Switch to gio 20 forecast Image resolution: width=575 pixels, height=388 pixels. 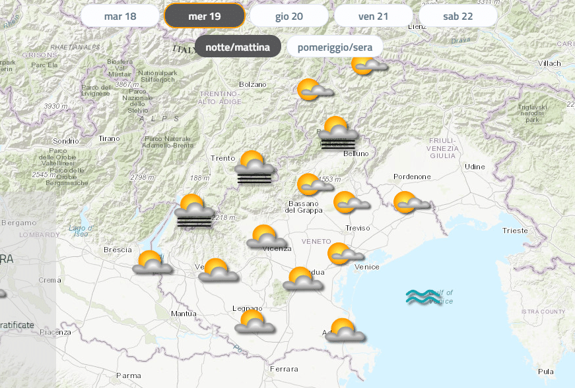[288, 16]
